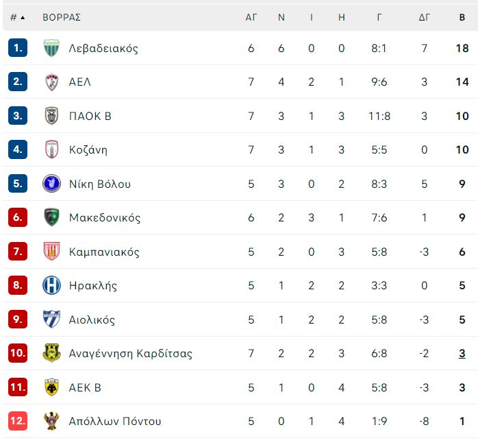478x447 pixels.
Task: Click the ΔΓ goal difference header
Action: (x=425, y=17)
